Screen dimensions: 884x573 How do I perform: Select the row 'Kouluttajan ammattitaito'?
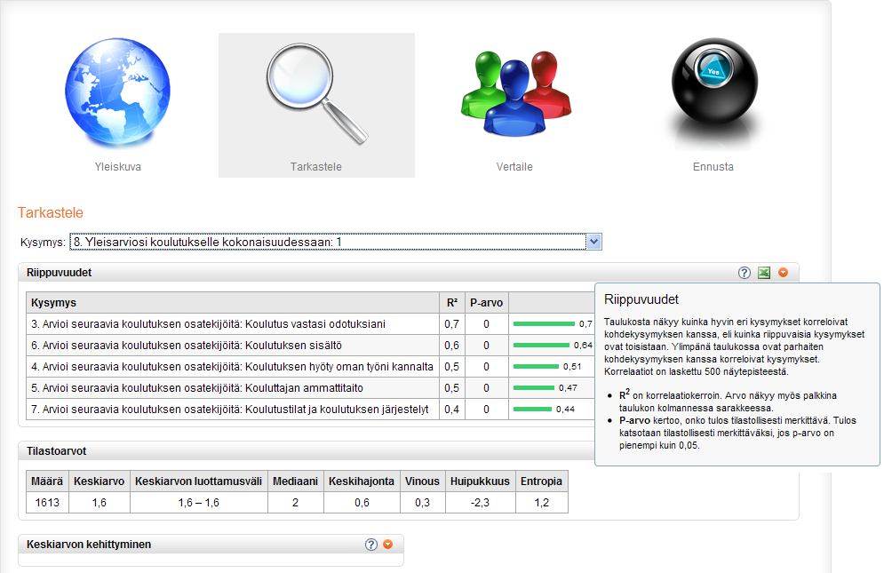click(x=310, y=388)
